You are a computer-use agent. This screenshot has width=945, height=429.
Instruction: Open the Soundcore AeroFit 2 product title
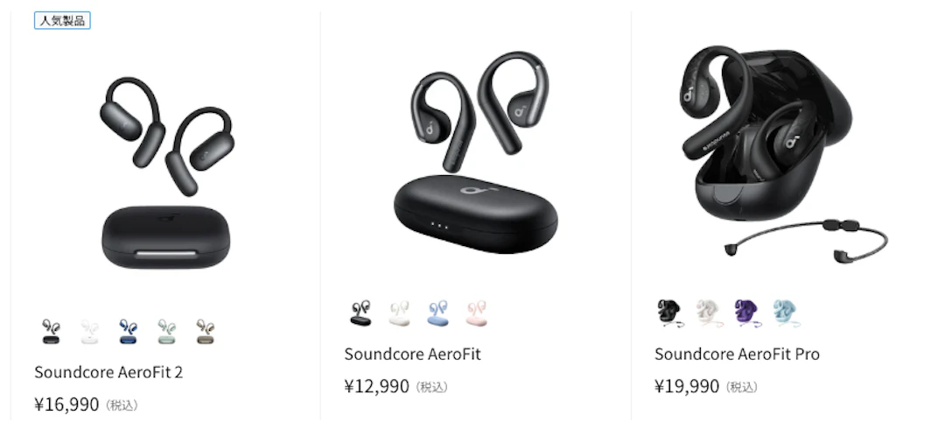click(108, 372)
